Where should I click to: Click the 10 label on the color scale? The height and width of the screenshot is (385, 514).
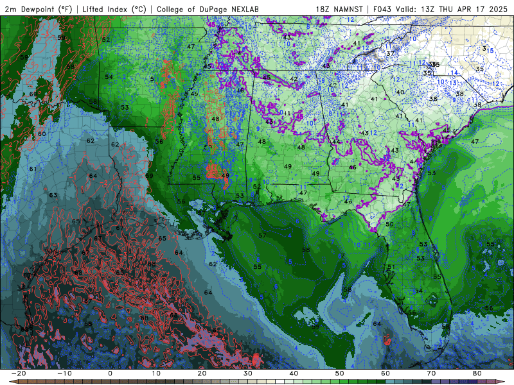click(x=156, y=373)
